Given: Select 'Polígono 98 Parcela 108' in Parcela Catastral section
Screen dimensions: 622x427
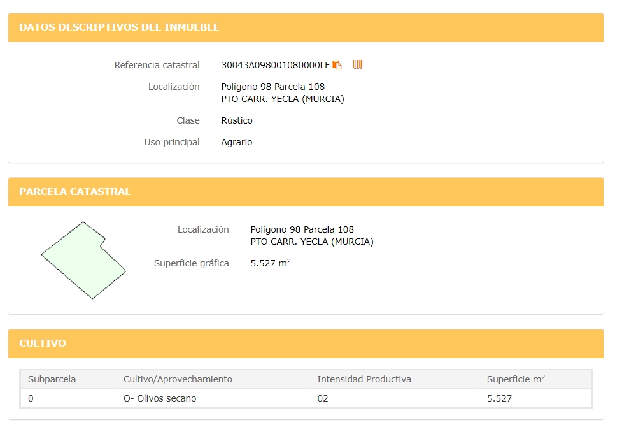Looking at the screenshot, I should 302,229.
